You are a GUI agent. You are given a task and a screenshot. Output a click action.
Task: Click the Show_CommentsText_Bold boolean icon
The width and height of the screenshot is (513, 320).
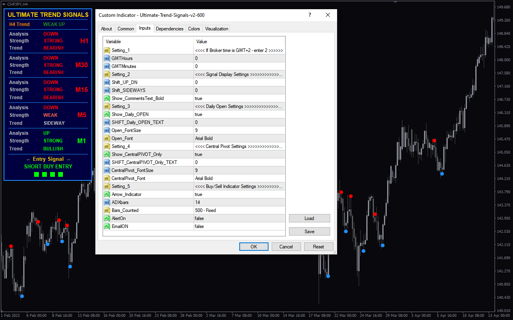[107, 98]
